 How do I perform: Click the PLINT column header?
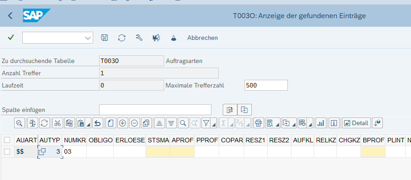click(396, 140)
